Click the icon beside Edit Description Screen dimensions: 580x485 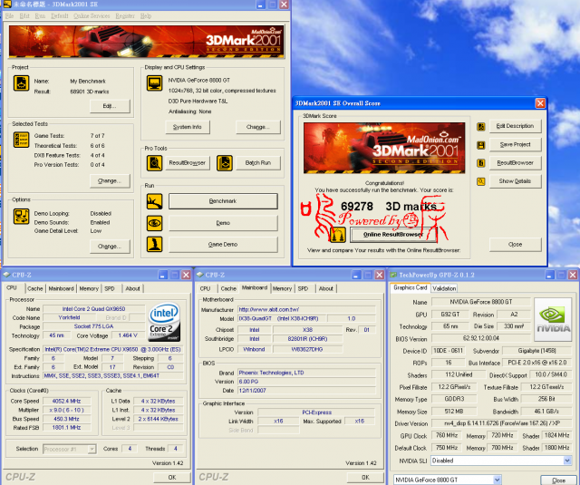click(481, 127)
